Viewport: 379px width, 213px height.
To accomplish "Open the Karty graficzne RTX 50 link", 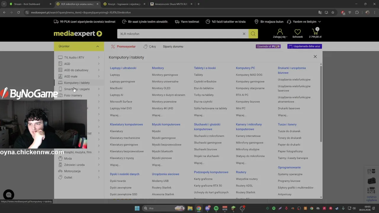I will coord(208,185).
